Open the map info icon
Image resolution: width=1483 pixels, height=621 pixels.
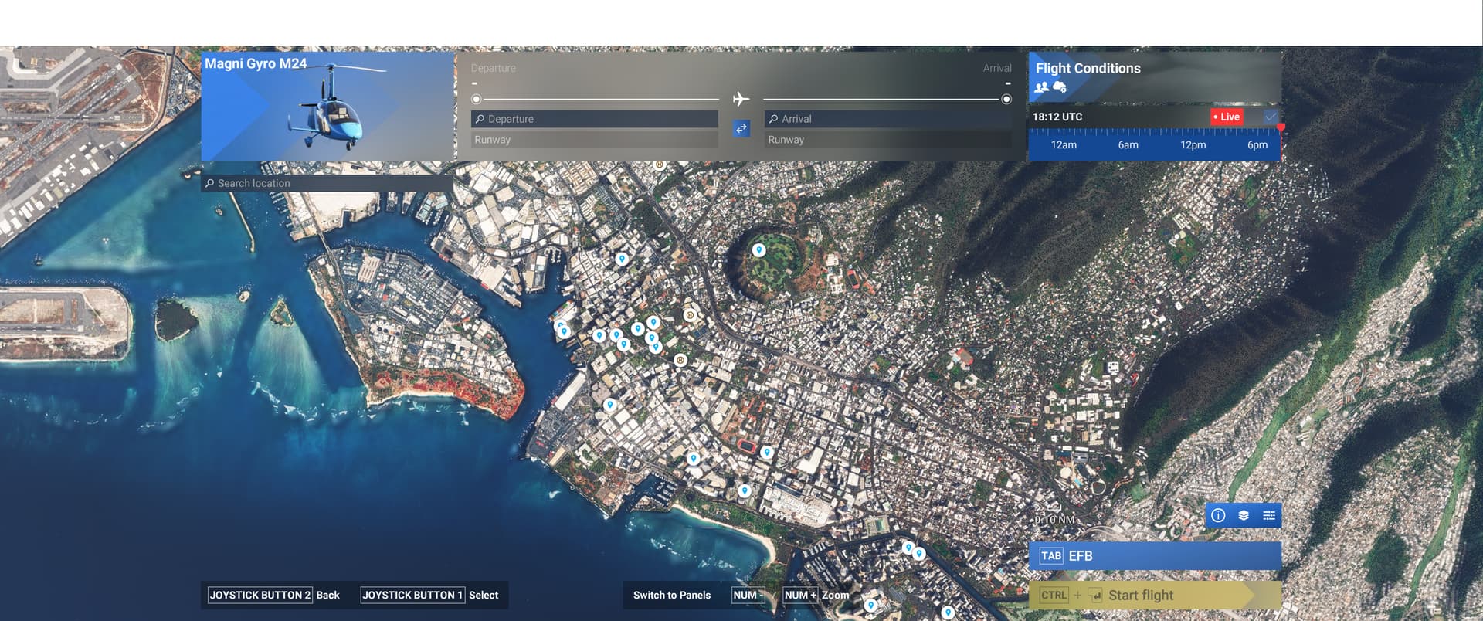click(1218, 516)
